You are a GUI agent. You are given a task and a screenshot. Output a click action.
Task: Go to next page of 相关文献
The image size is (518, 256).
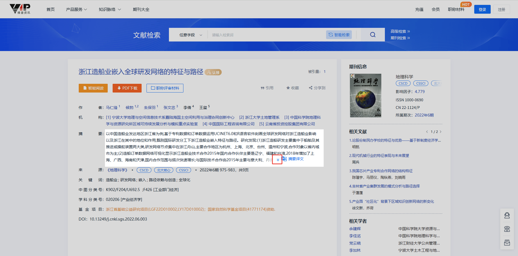(441, 132)
